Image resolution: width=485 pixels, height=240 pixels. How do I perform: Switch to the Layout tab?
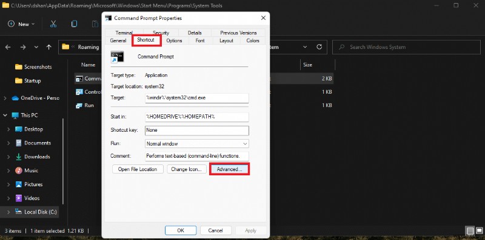click(226, 41)
